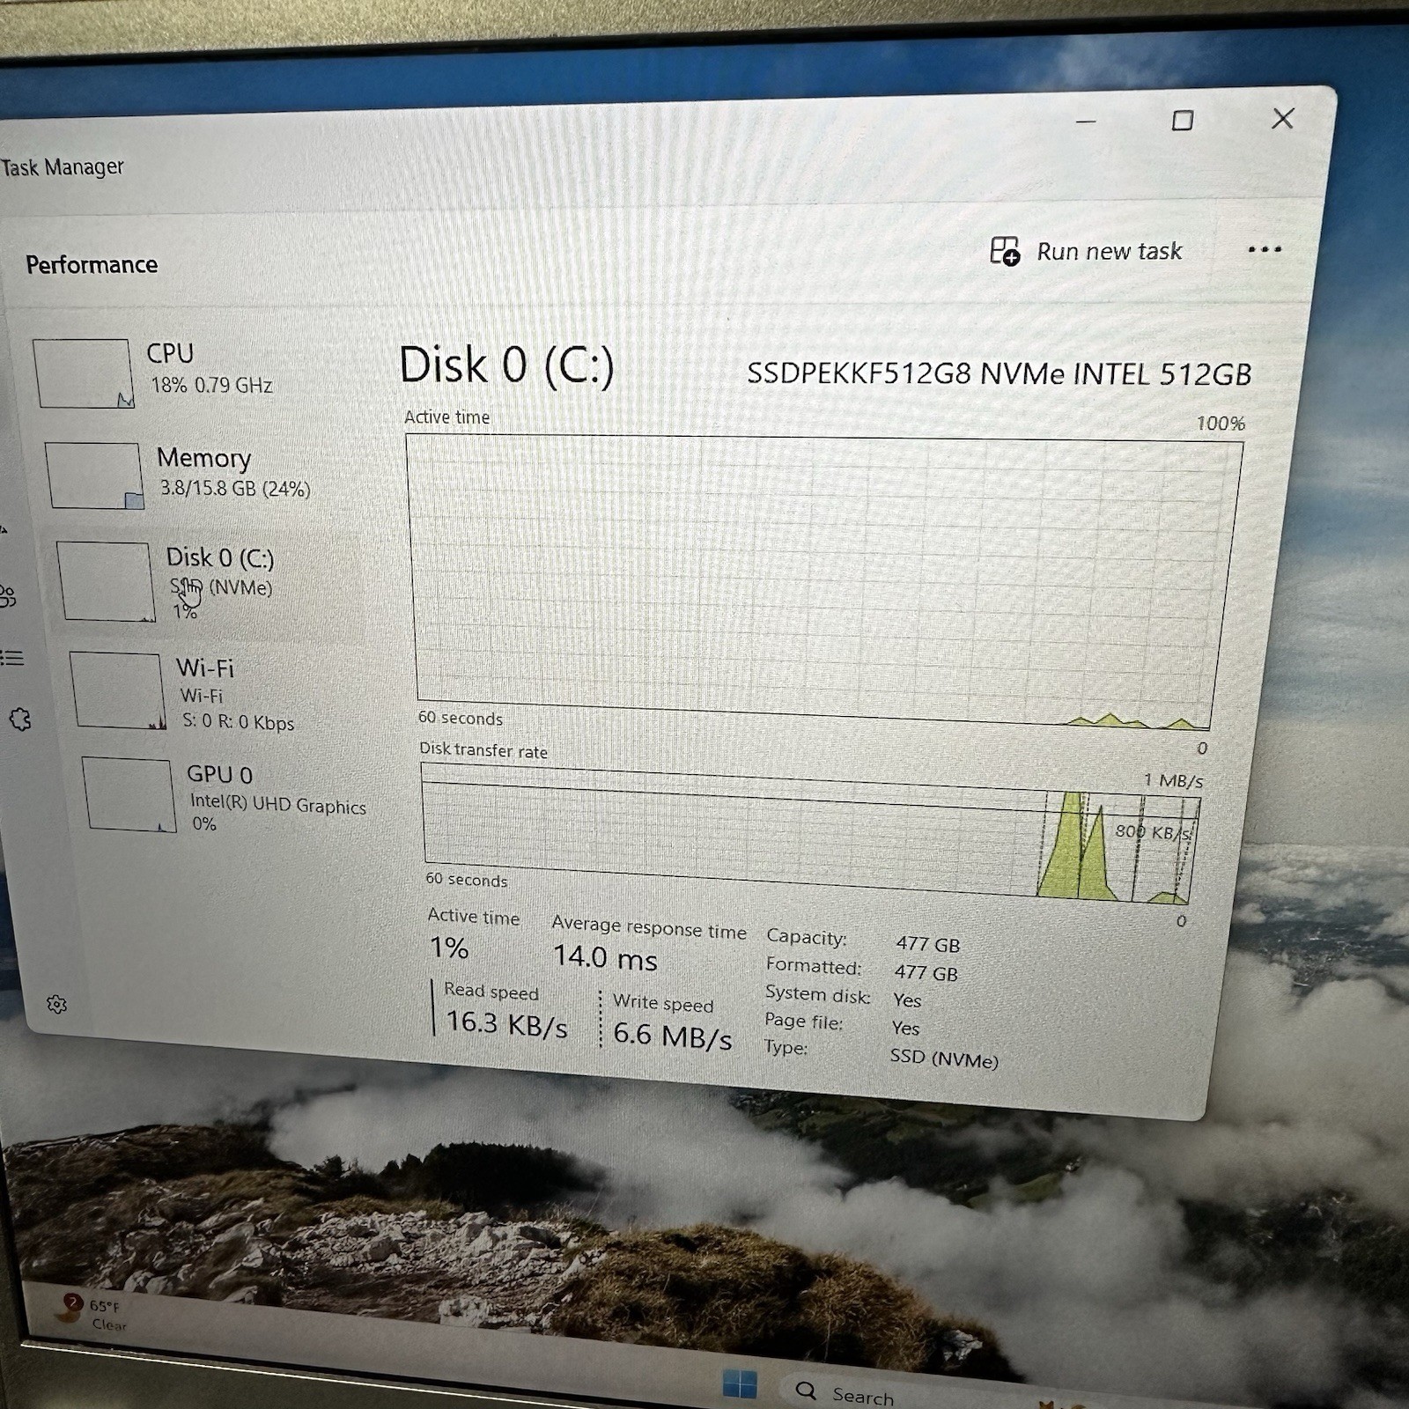Click the 6.6 MB/s write speed value

pos(672,1036)
